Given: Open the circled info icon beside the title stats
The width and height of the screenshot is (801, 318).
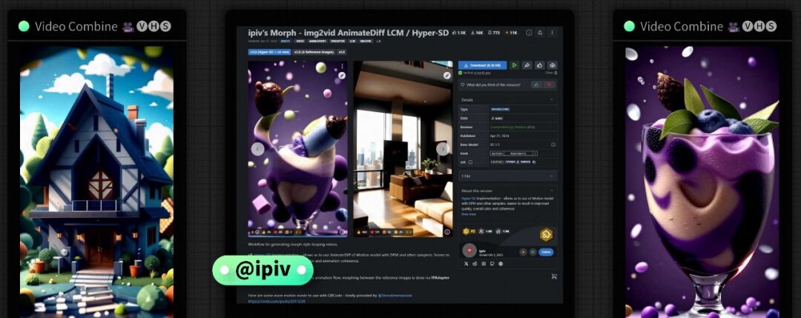Looking at the screenshot, I should [529, 33].
